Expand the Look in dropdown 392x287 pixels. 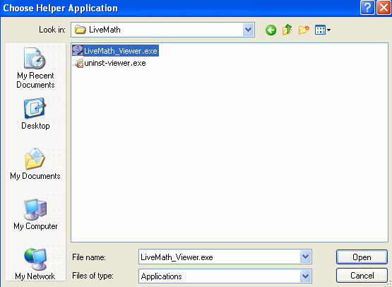coord(248,30)
